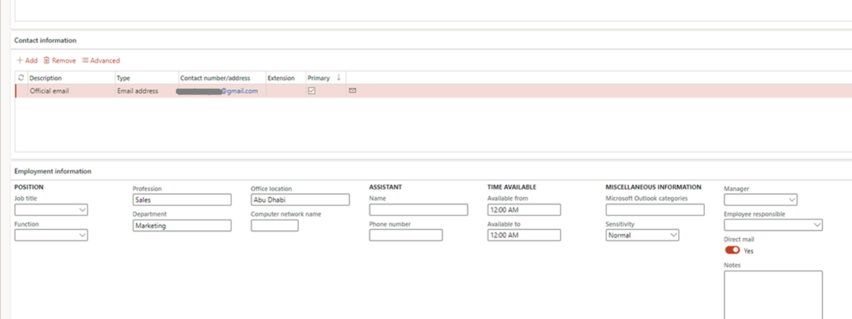
Task: Click the gmail.com email address link
Action: coord(240,91)
